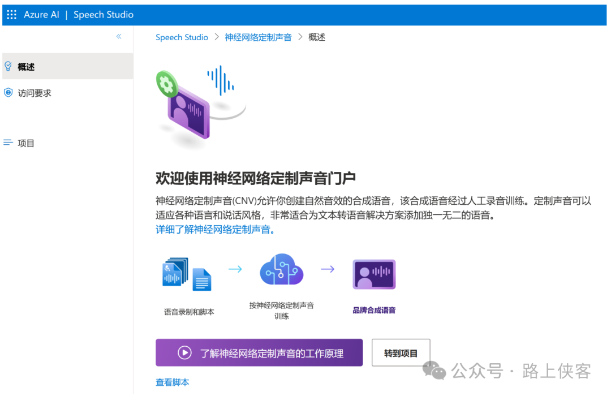Open 详细了解神经网络定制声音 link

tap(215, 230)
